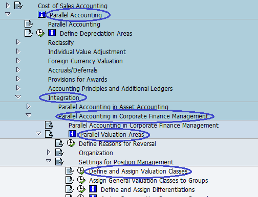
Task: Expand Provisions for Awards node
Action: pos(18,79)
